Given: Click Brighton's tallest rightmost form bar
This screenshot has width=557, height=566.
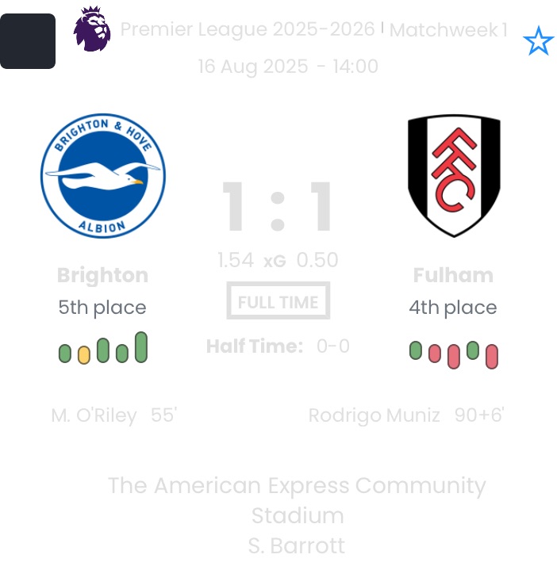Looking at the screenshot, I should click(x=141, y=347).
